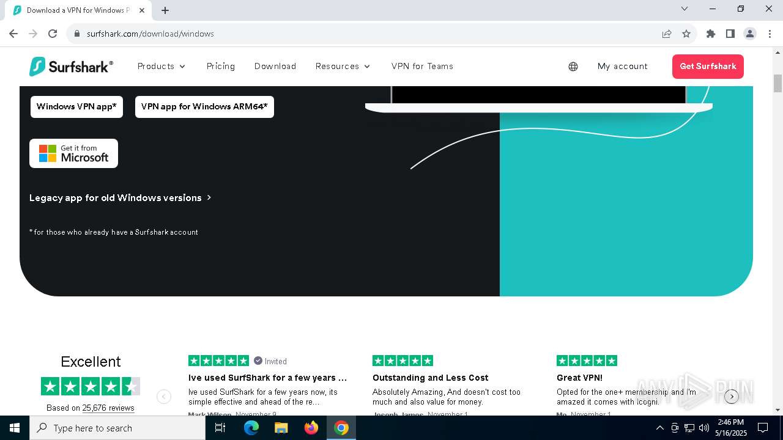Open the Chrome three-dot menu
Image resolution: width=783 pixels, height=440 pixels.
point(769,34)
